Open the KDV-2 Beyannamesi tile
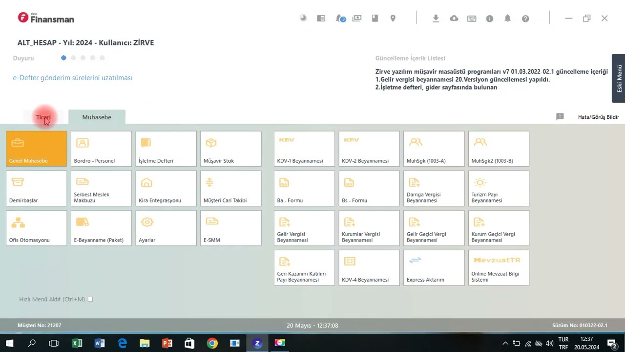 click(369, 149)
